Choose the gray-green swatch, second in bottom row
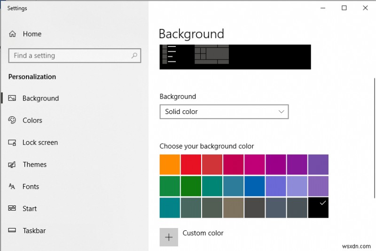Viewport: 376px width, 251px height. click(191, 208)
